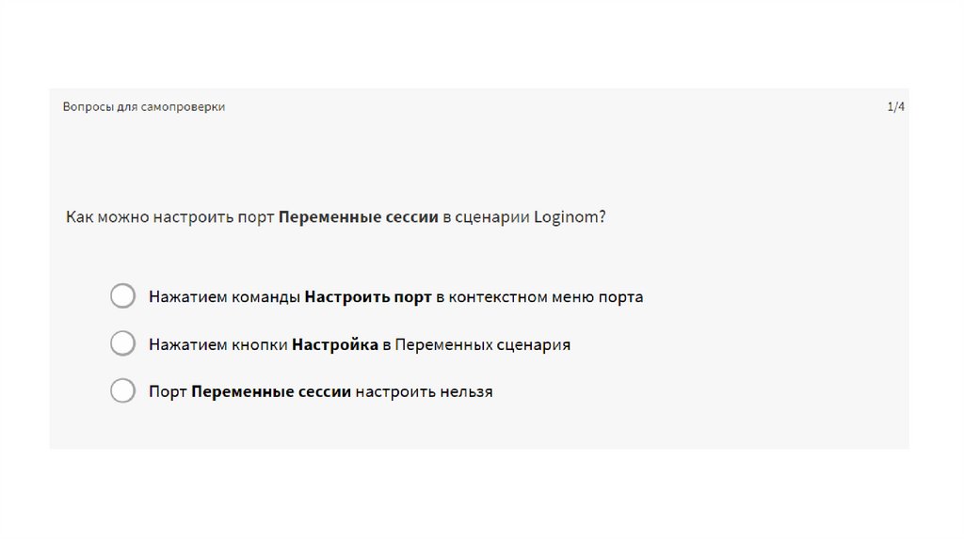Click the text 'в контекстном меню порта'
Screen dimensions: 964x540
539,297
